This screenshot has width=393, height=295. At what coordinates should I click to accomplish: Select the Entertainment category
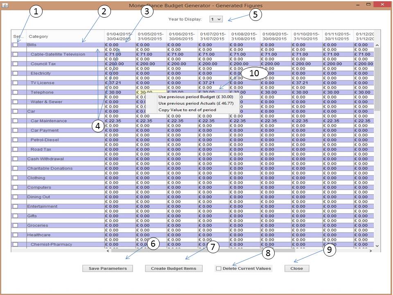pyautogui.click(x=42, y=206)
